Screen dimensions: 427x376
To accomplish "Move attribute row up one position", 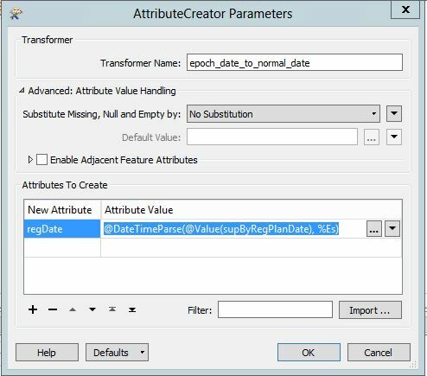I will [73, 309].
